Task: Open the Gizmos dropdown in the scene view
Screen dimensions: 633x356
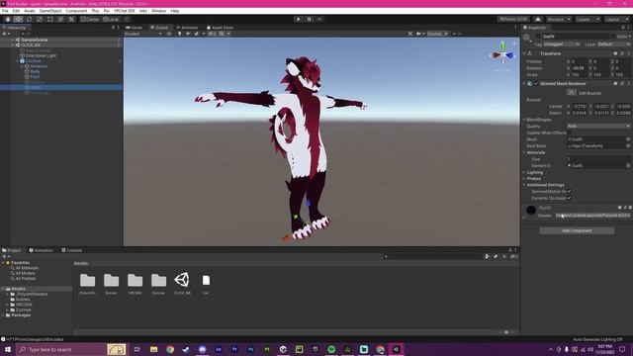Action: coord(437,34)
